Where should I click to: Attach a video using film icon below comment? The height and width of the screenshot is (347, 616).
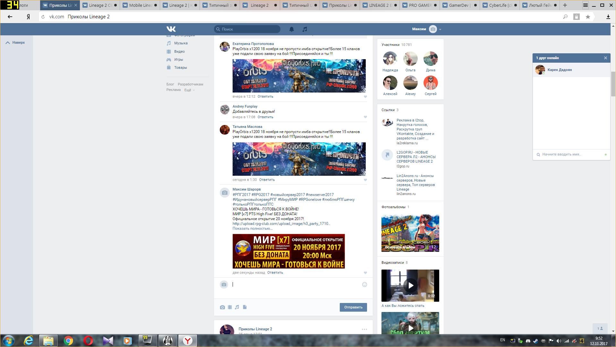[230, 307]
